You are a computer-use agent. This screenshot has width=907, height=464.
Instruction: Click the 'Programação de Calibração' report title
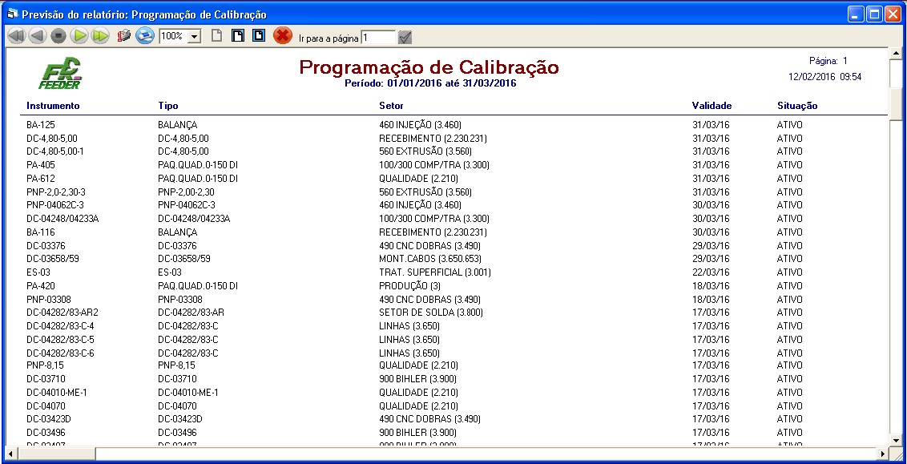coord(429,67)
